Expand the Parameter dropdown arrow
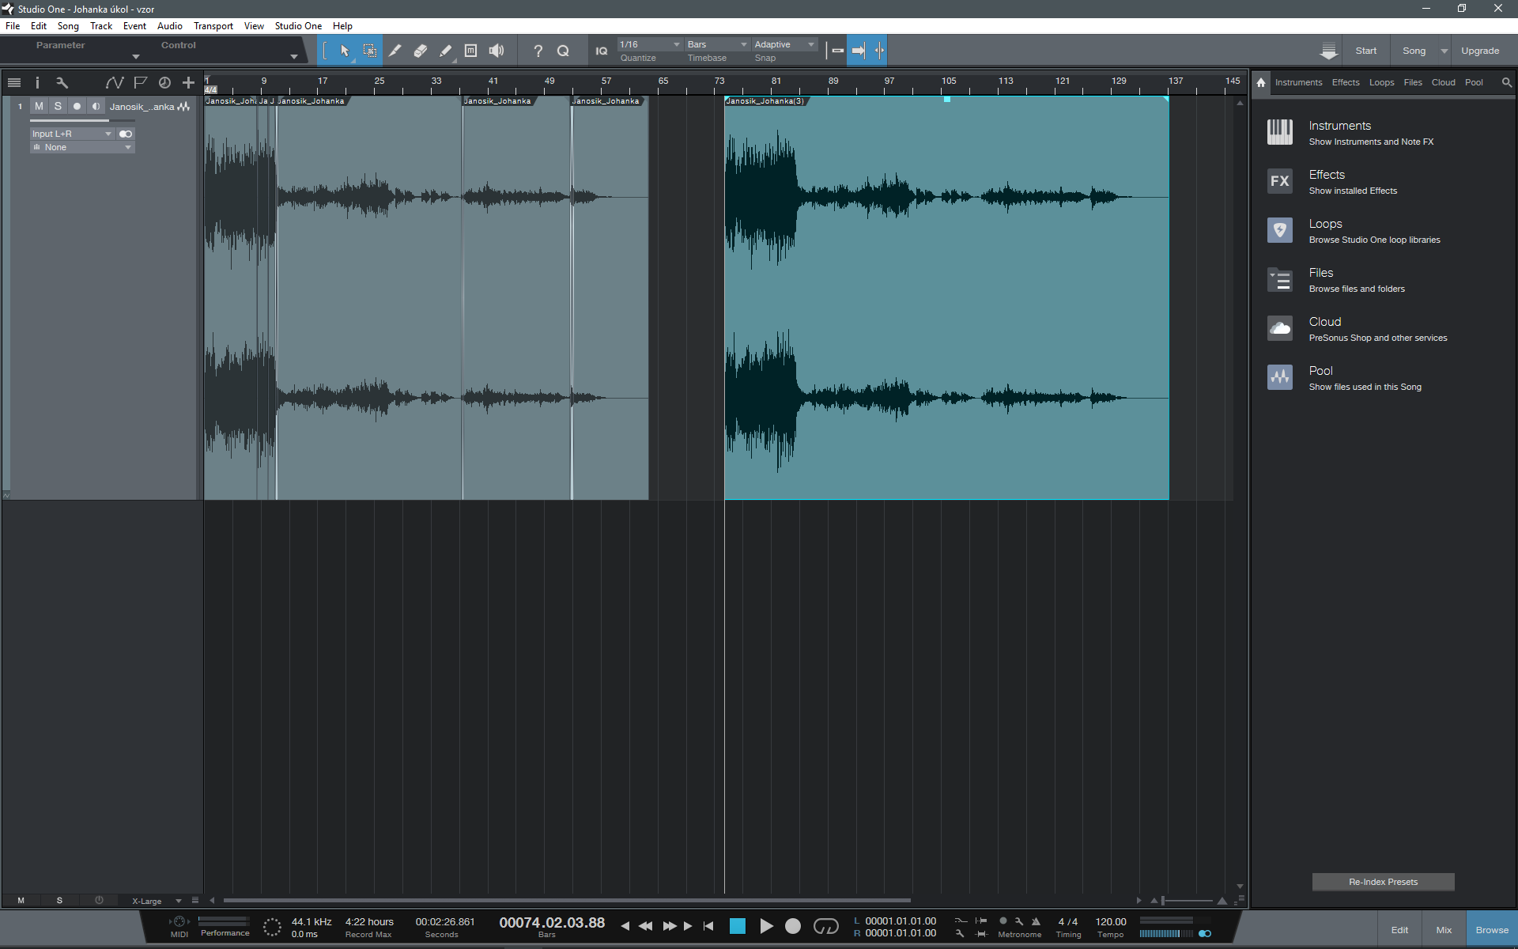The image size is (1518, 949). pyautogui.click(x=135, y=56)
